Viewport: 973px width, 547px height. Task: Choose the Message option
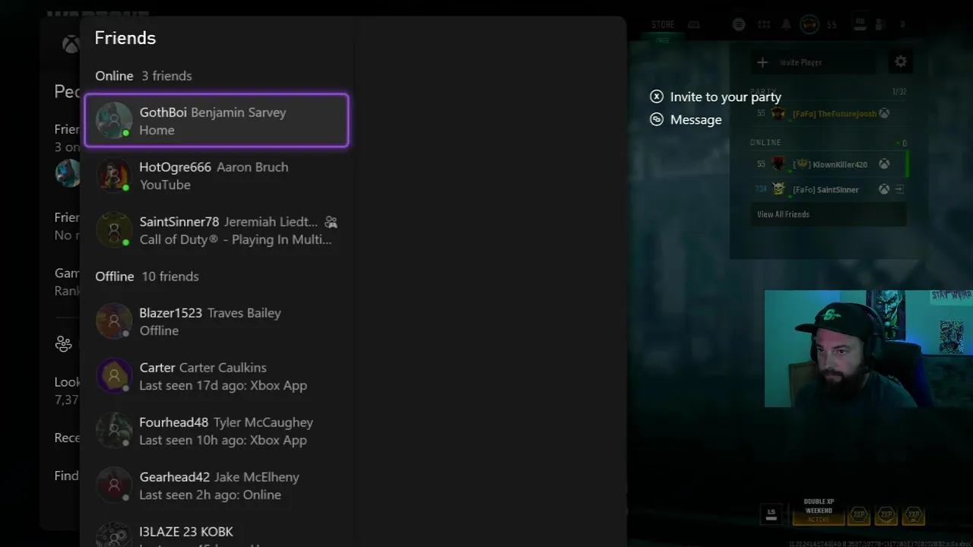[x=696, y=119]
